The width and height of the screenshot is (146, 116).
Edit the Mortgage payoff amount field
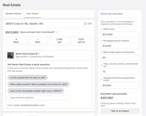pos(120,46)
